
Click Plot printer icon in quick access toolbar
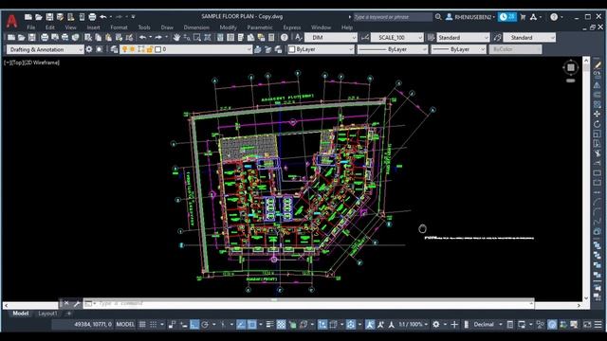[x=92, y=17]
